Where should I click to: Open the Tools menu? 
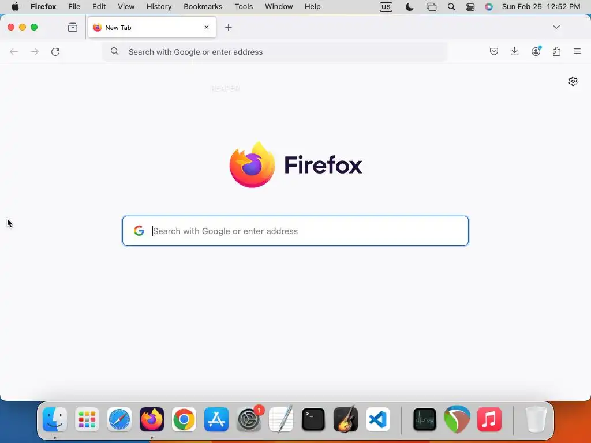pos(244,7)
